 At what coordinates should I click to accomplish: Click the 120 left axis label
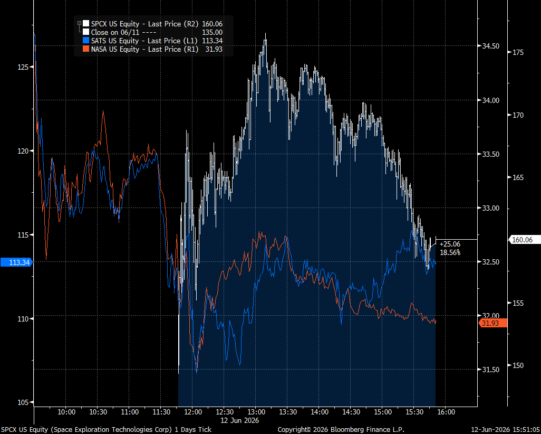[23, 151]
